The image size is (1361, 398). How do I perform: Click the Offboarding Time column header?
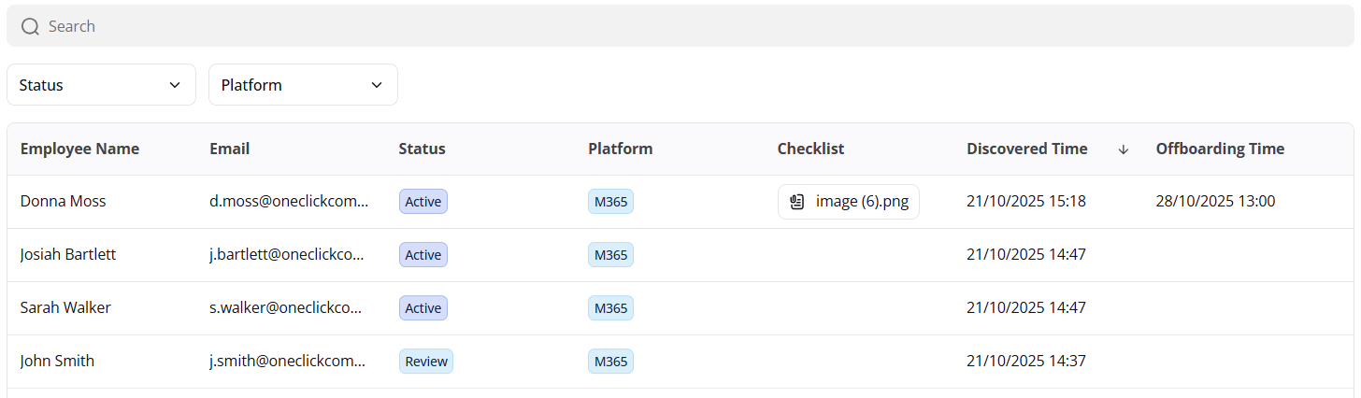(x=1220, y=149)
